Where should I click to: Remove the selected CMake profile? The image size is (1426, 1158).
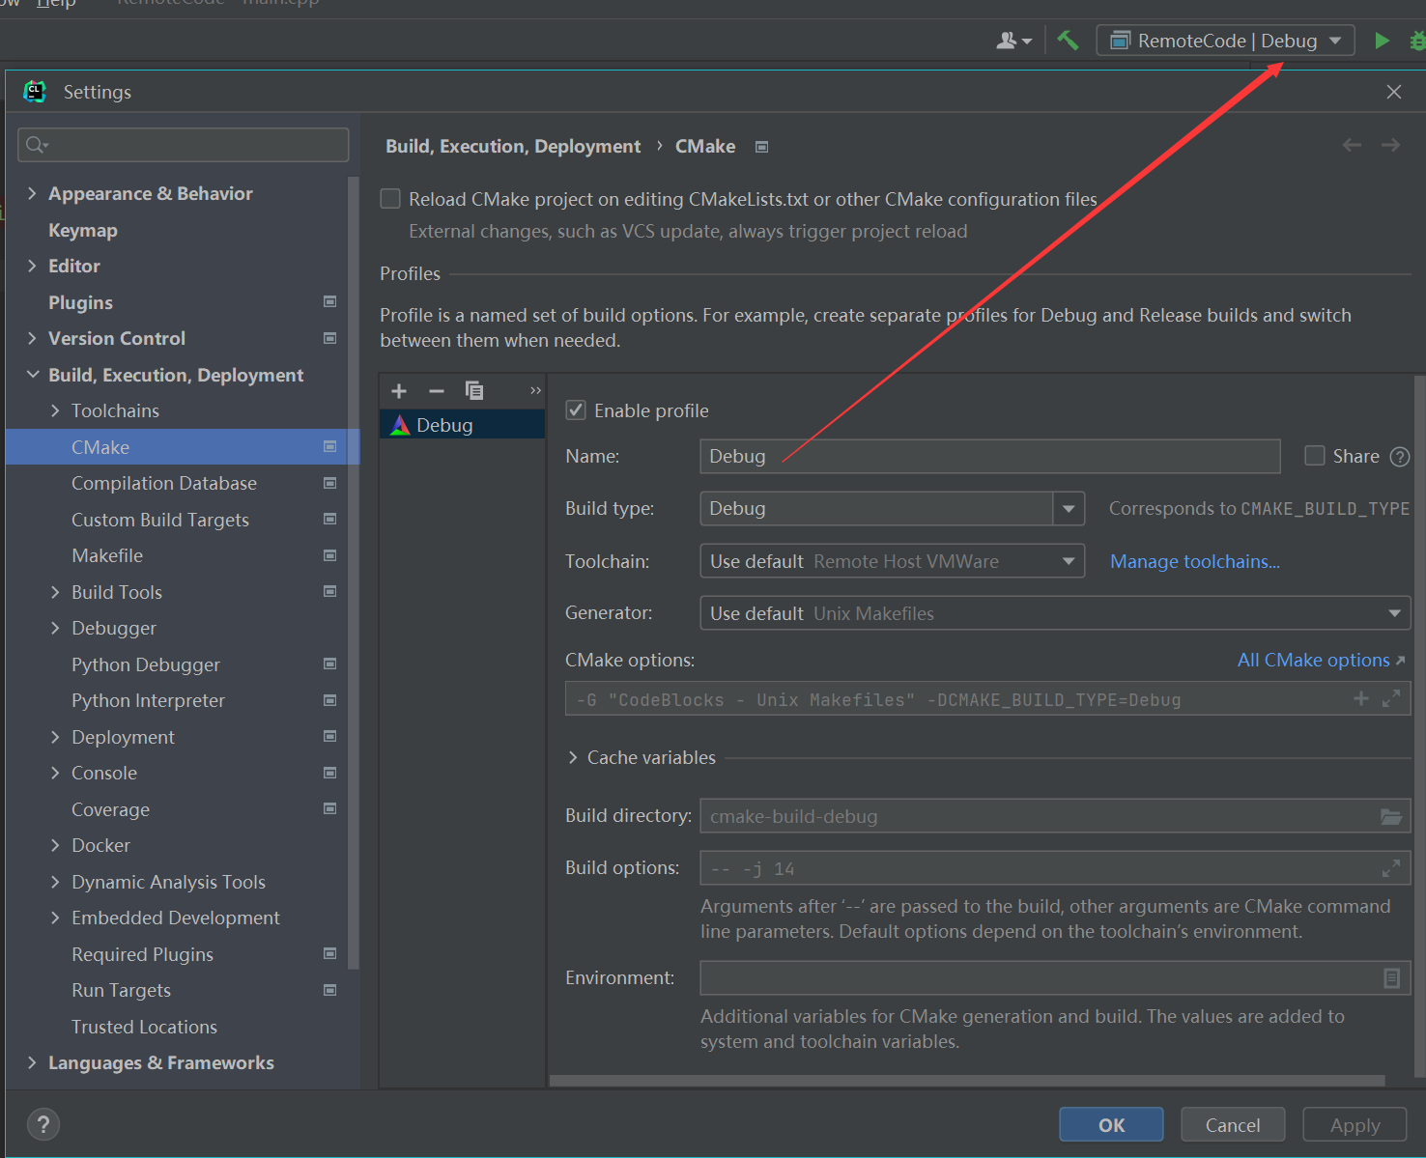[x=437, y=391]
